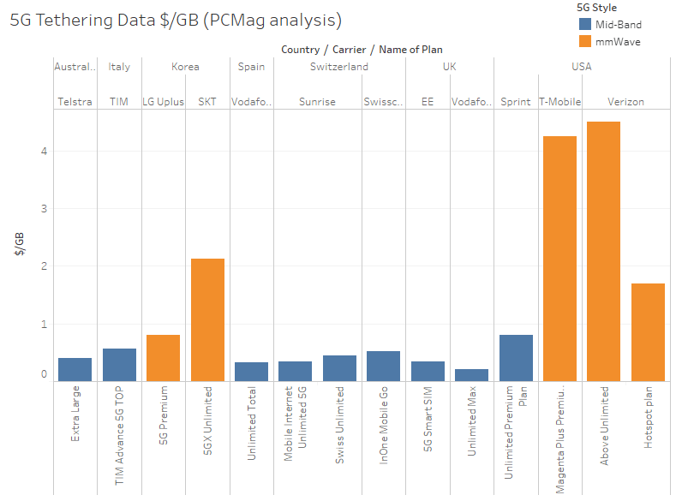The height and width of the screenshot is (501, 676).
Task: Click the Sprint carrier label
Action: 516,102
